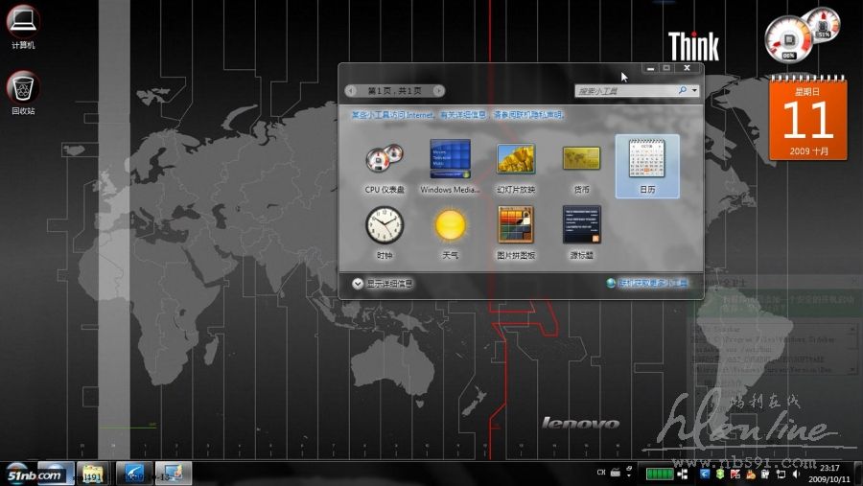Go to the next gadget page
The height and width of the screenshot is (486, 863).
coord(438,91)
